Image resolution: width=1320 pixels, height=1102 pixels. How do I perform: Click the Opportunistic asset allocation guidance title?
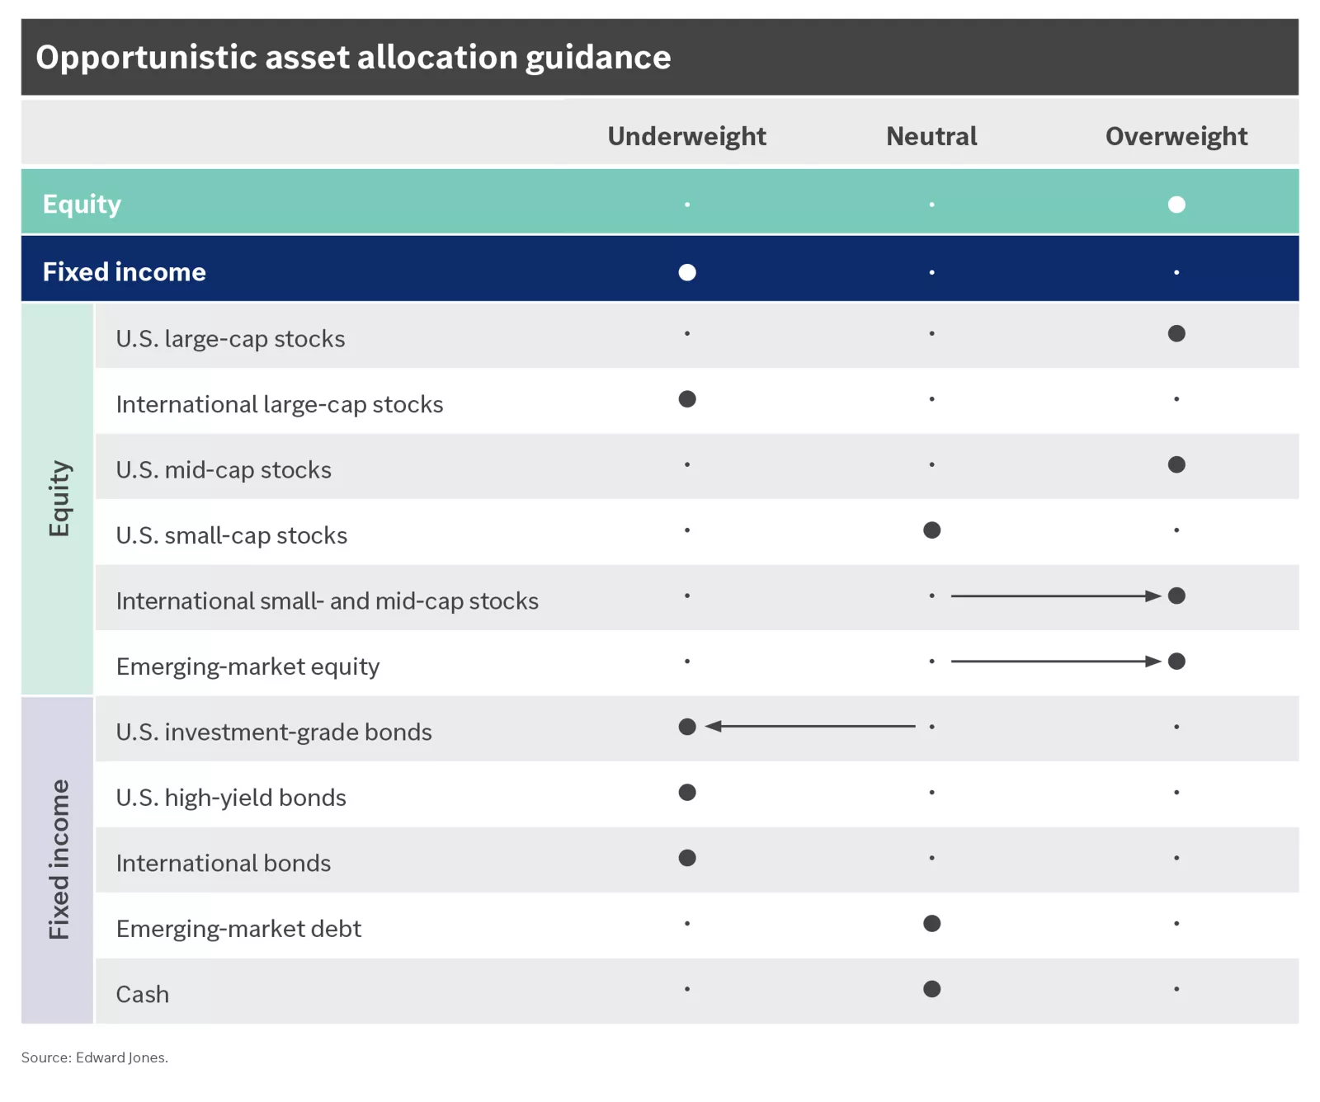353,58
